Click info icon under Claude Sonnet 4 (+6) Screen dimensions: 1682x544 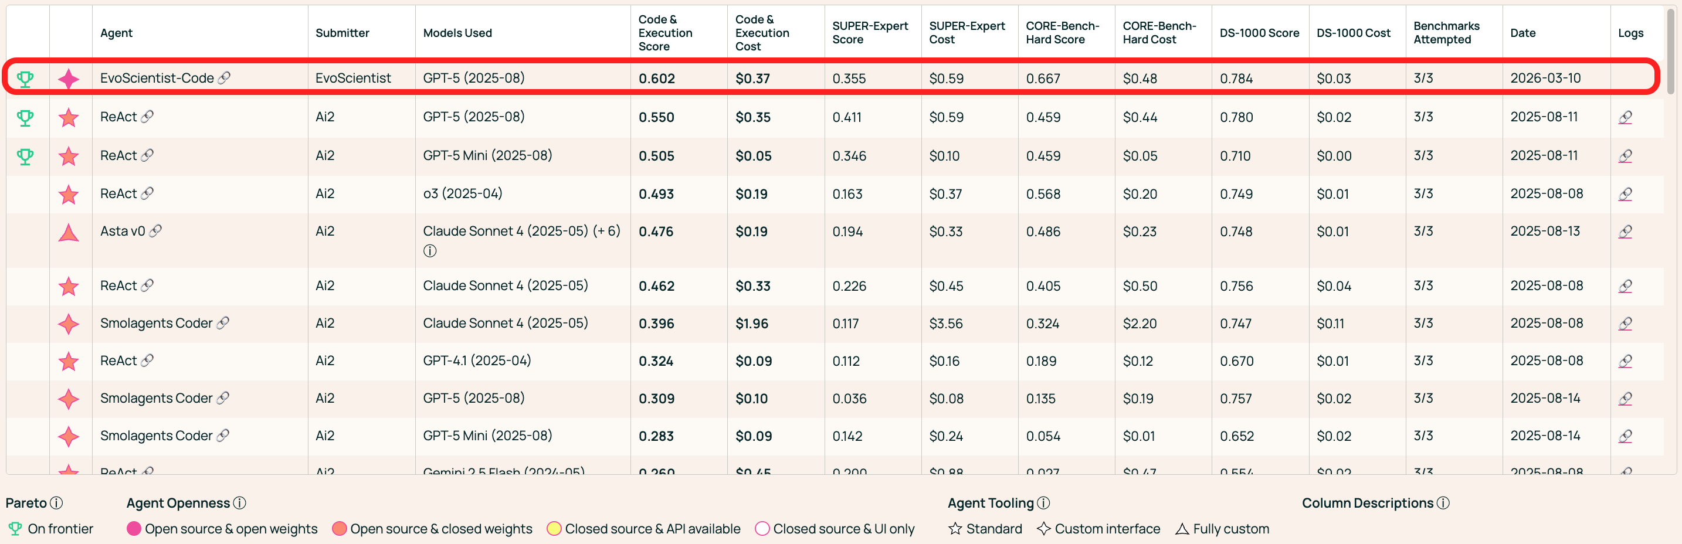430,251
